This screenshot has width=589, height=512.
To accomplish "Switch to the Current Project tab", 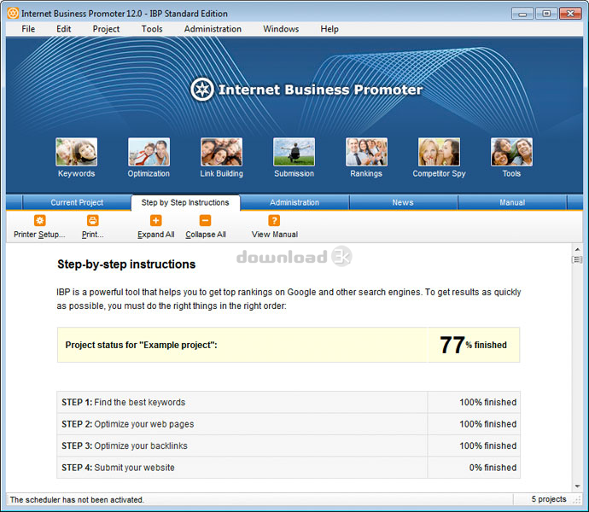I will point(77,202).
